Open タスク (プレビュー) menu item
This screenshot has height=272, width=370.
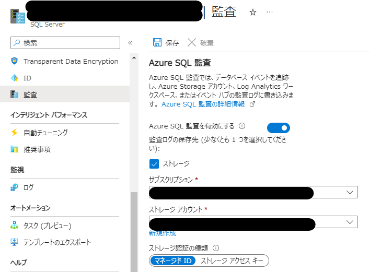[x=65, y=226]
